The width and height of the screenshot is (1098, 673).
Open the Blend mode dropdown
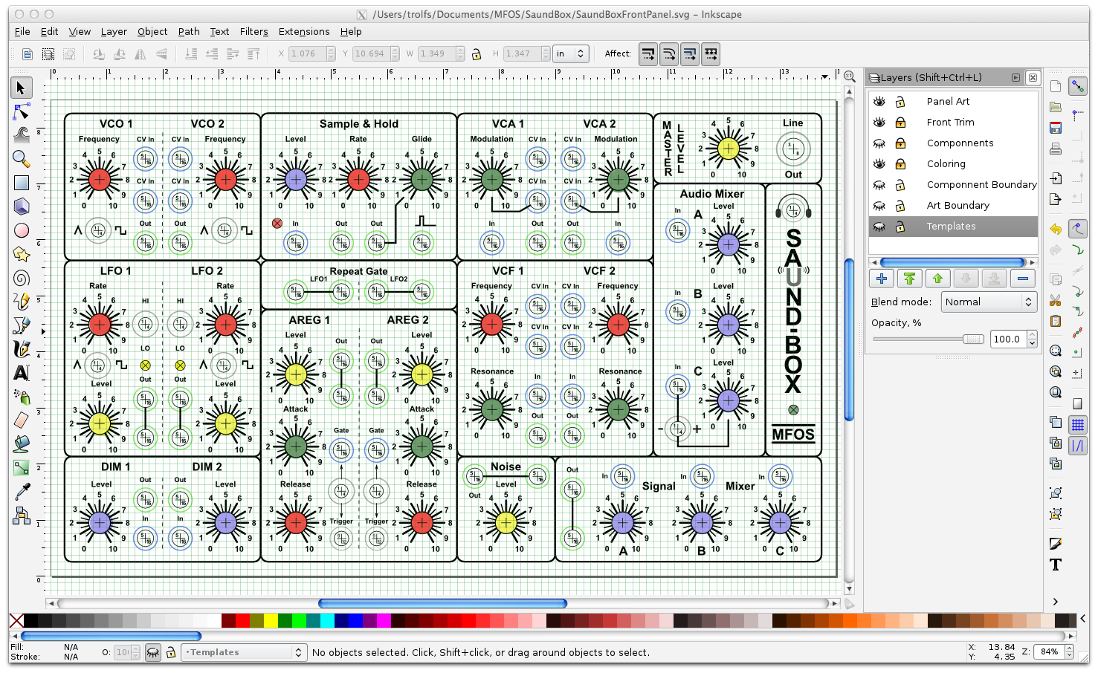pos(989,302)
